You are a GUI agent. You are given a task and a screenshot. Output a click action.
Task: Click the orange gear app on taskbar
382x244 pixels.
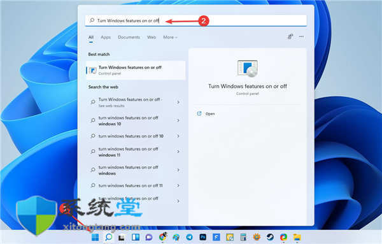pyautogui.click(x=257, y=237)
